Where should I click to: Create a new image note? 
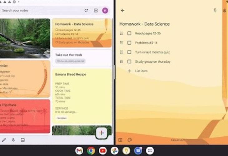click(22, 140)
